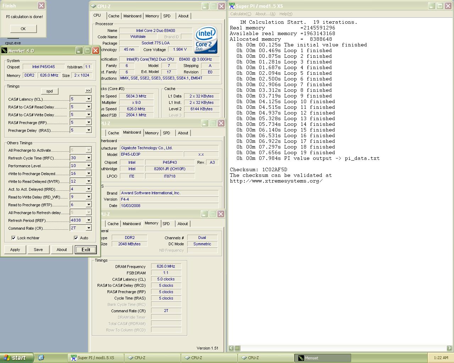Open the Windows Start menu
The image size is (454, 363).
[17, 358]
